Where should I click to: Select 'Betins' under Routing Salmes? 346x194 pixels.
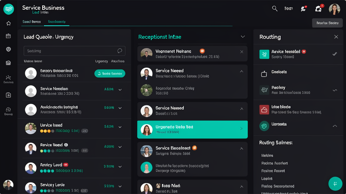pos(267,156)
